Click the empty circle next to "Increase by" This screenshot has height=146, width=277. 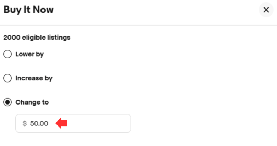pos(7,78)
